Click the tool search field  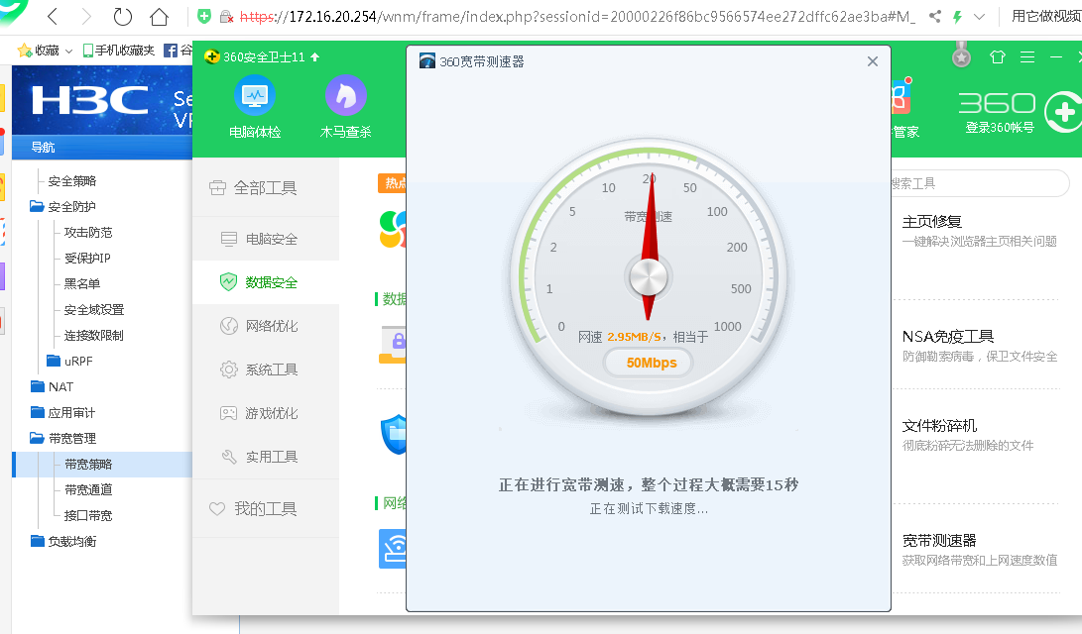(x=980, y=183)
